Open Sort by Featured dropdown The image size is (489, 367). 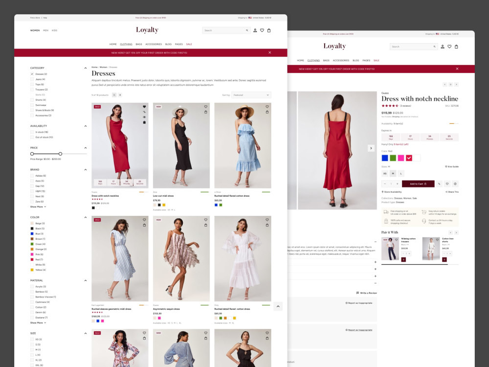(251, 95)
